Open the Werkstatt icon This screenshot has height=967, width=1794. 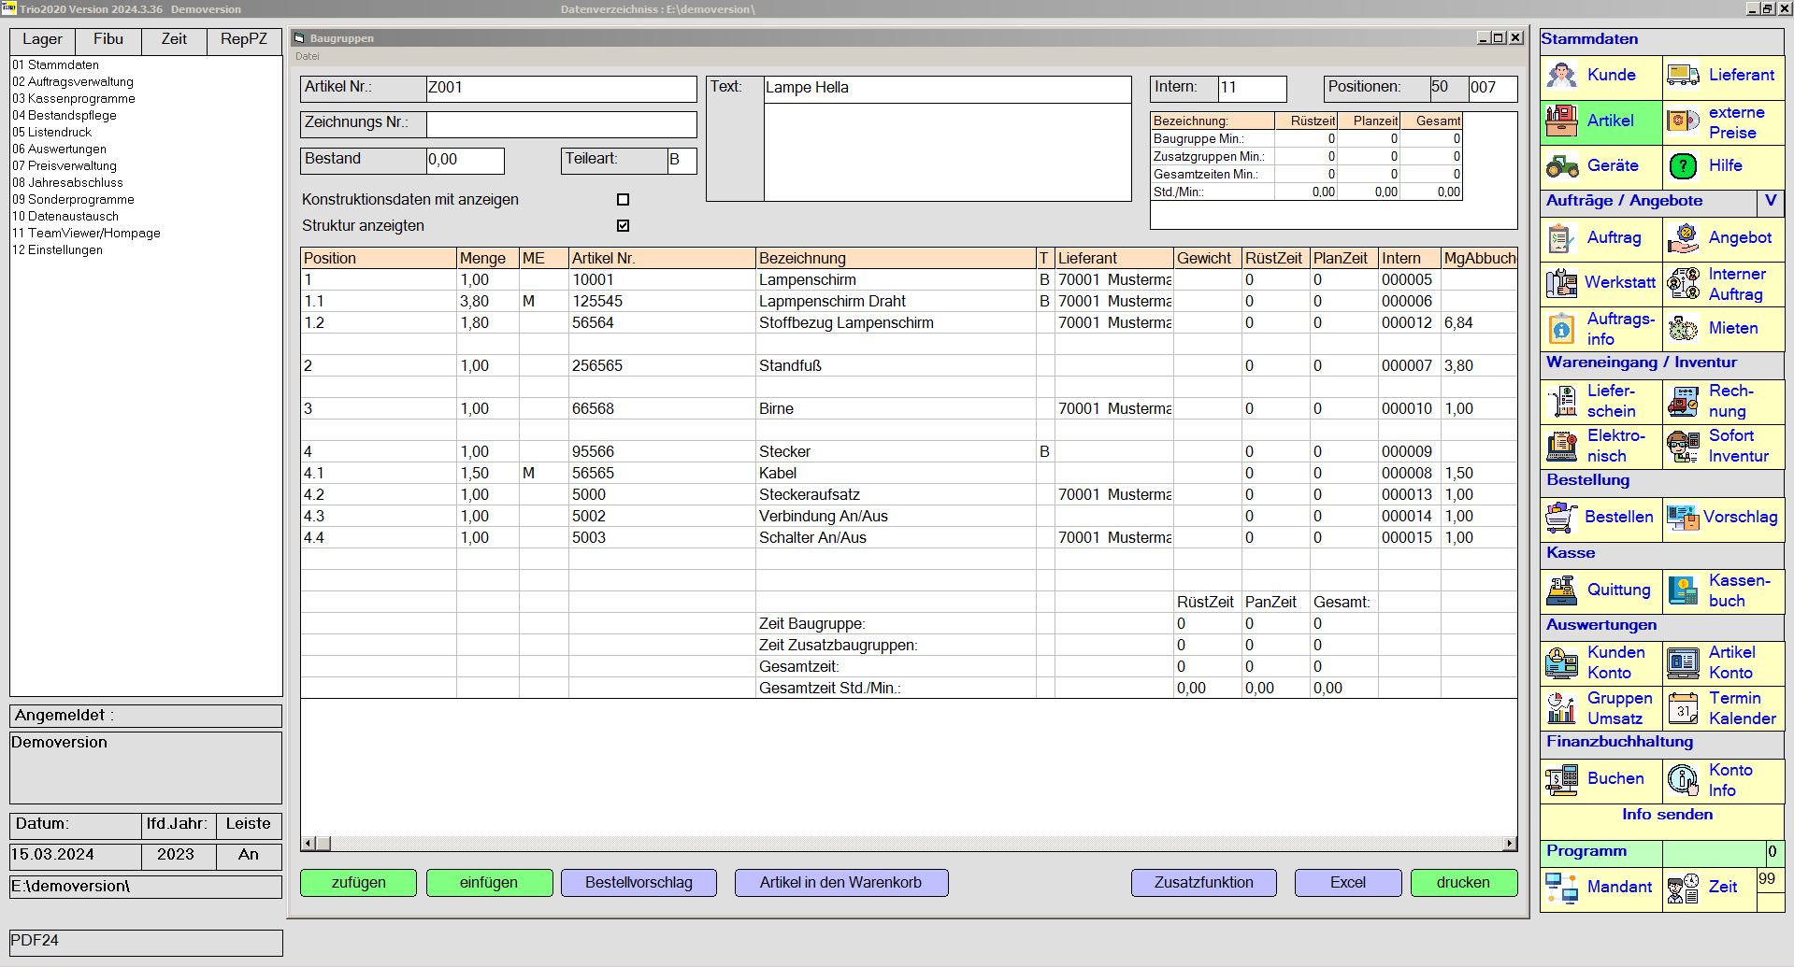[1561, 283]
